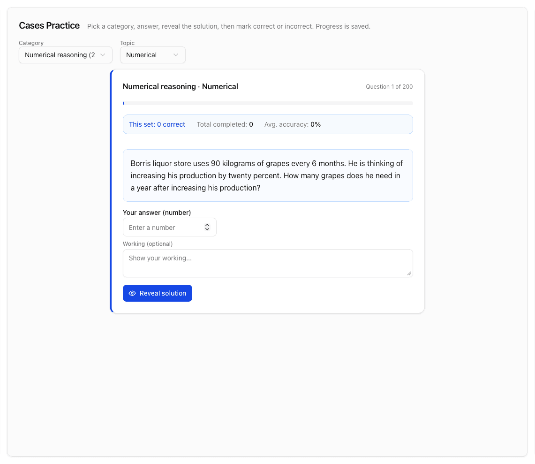Click the 'Total completed: 0' stat

225,124
